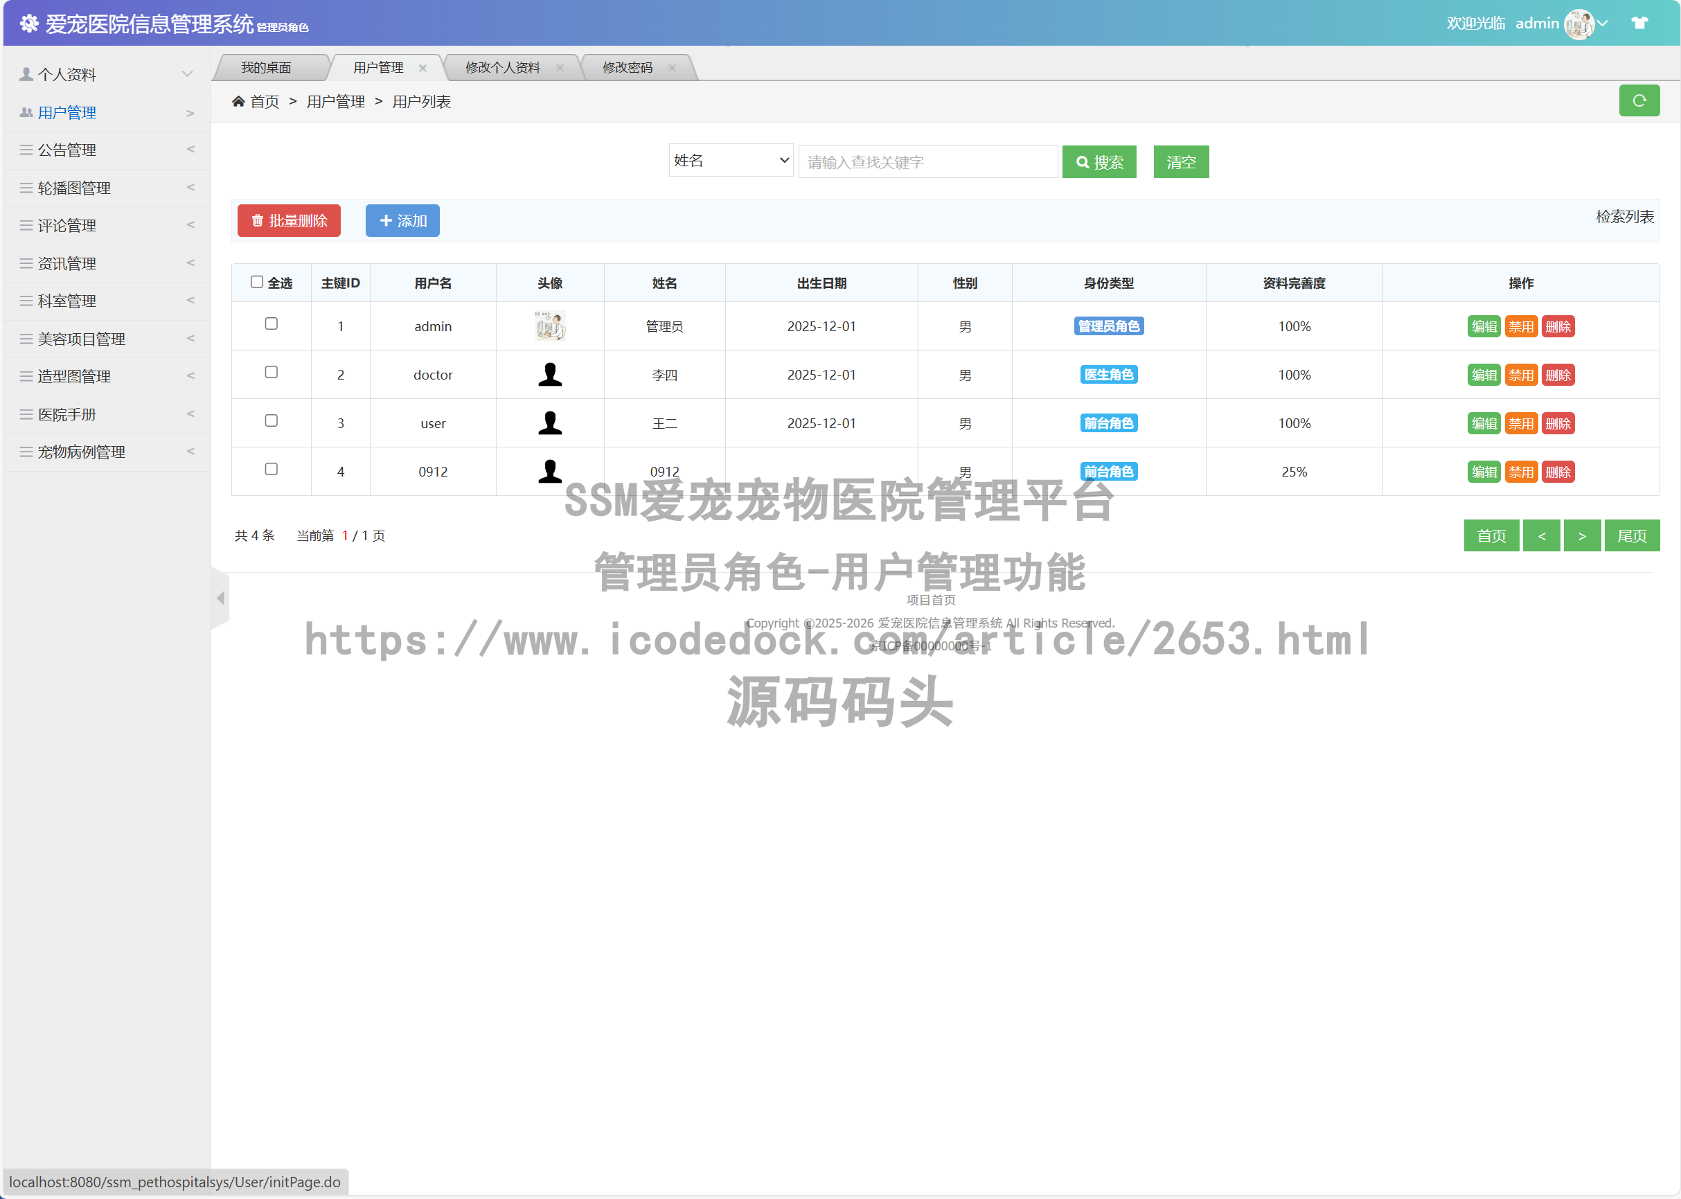Click the refresh icon on top right
The image size is (1681, 1199).
pos(1639,100)
